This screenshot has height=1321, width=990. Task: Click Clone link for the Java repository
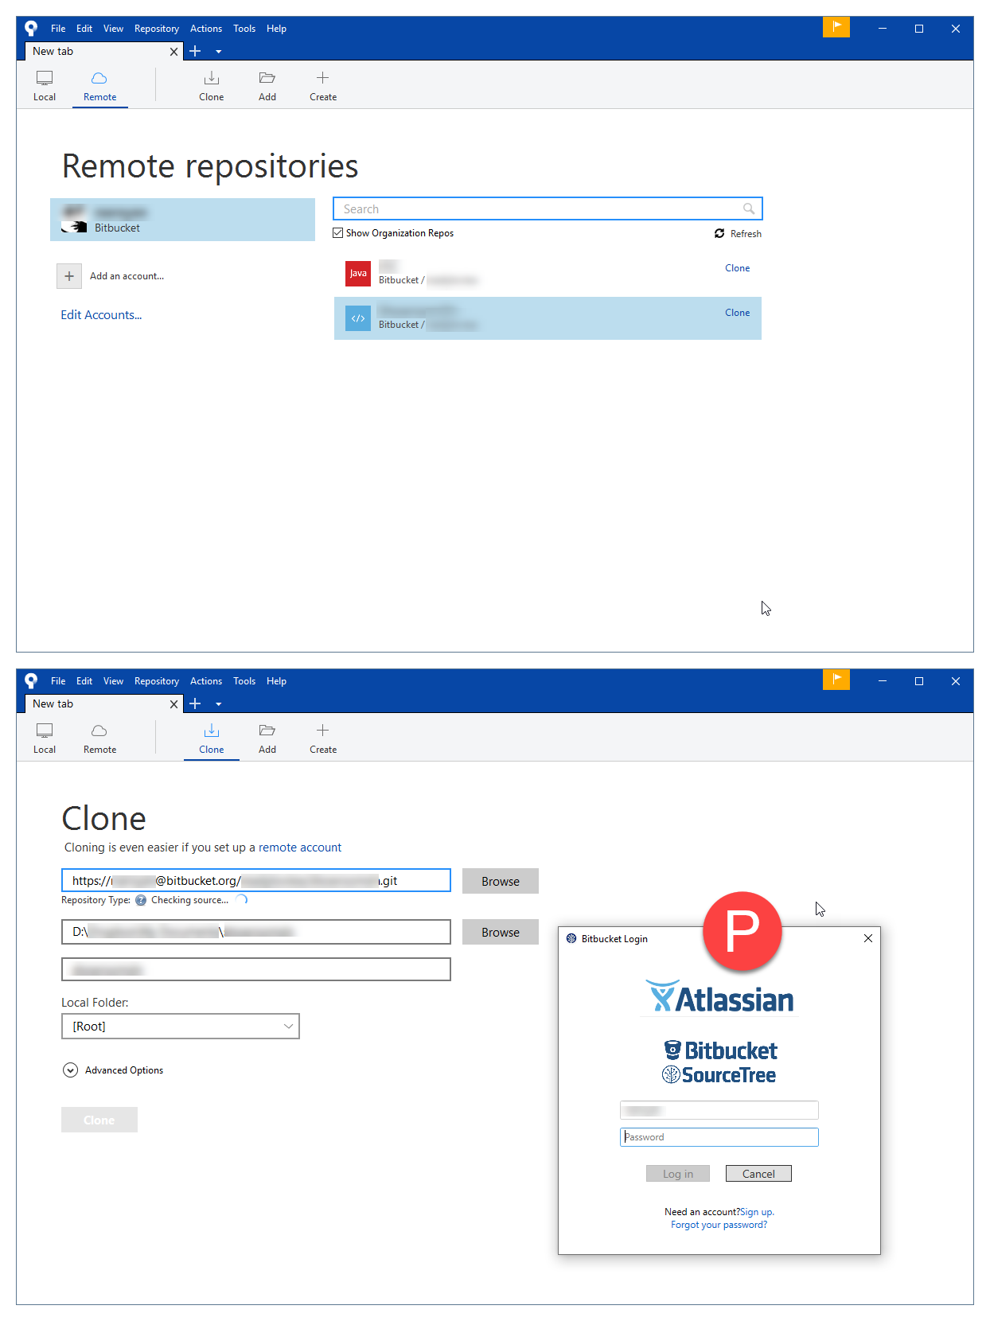[x=738, y=268]
